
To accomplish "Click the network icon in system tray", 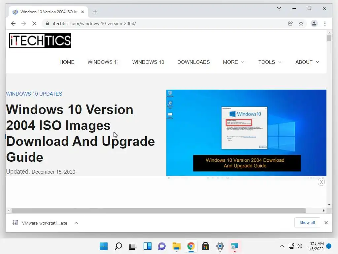I will (291, 246).
